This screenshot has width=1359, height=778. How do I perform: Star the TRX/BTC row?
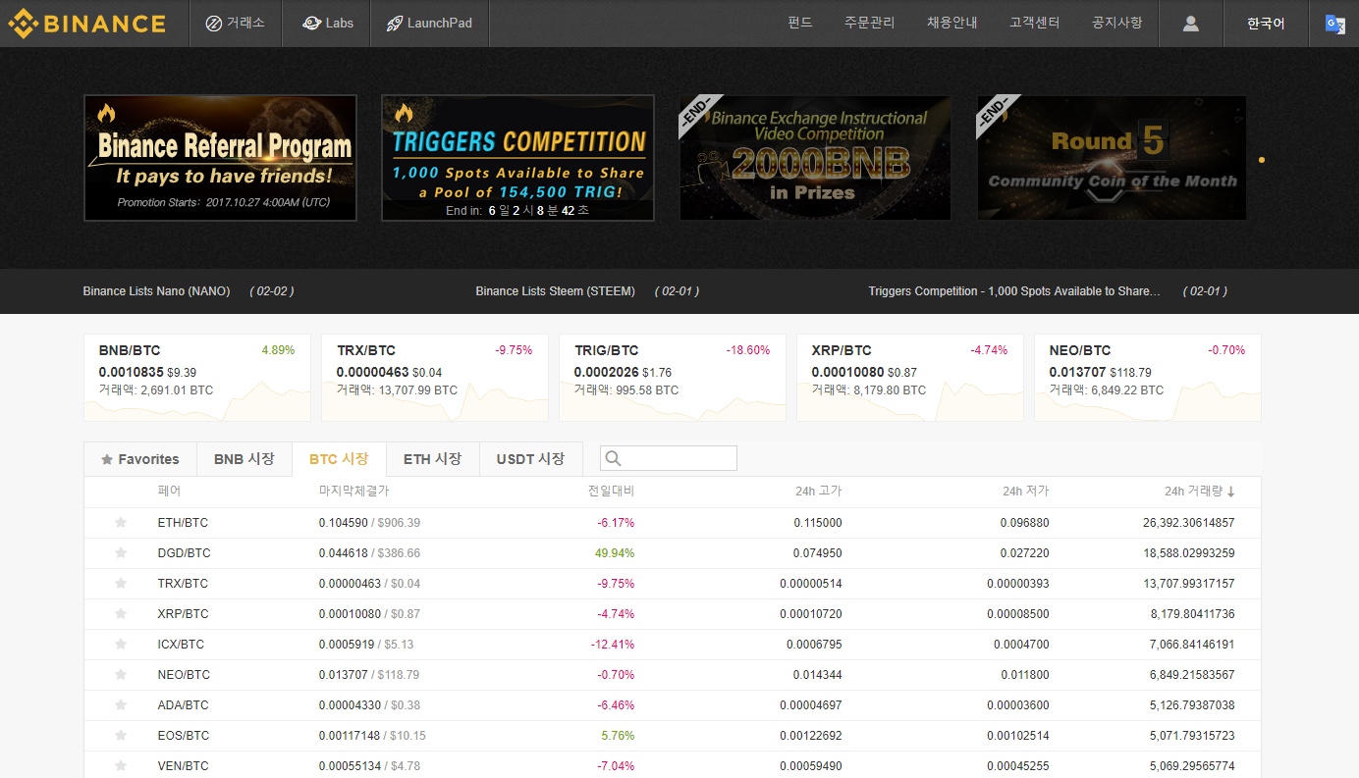click(x=121, y=584)
